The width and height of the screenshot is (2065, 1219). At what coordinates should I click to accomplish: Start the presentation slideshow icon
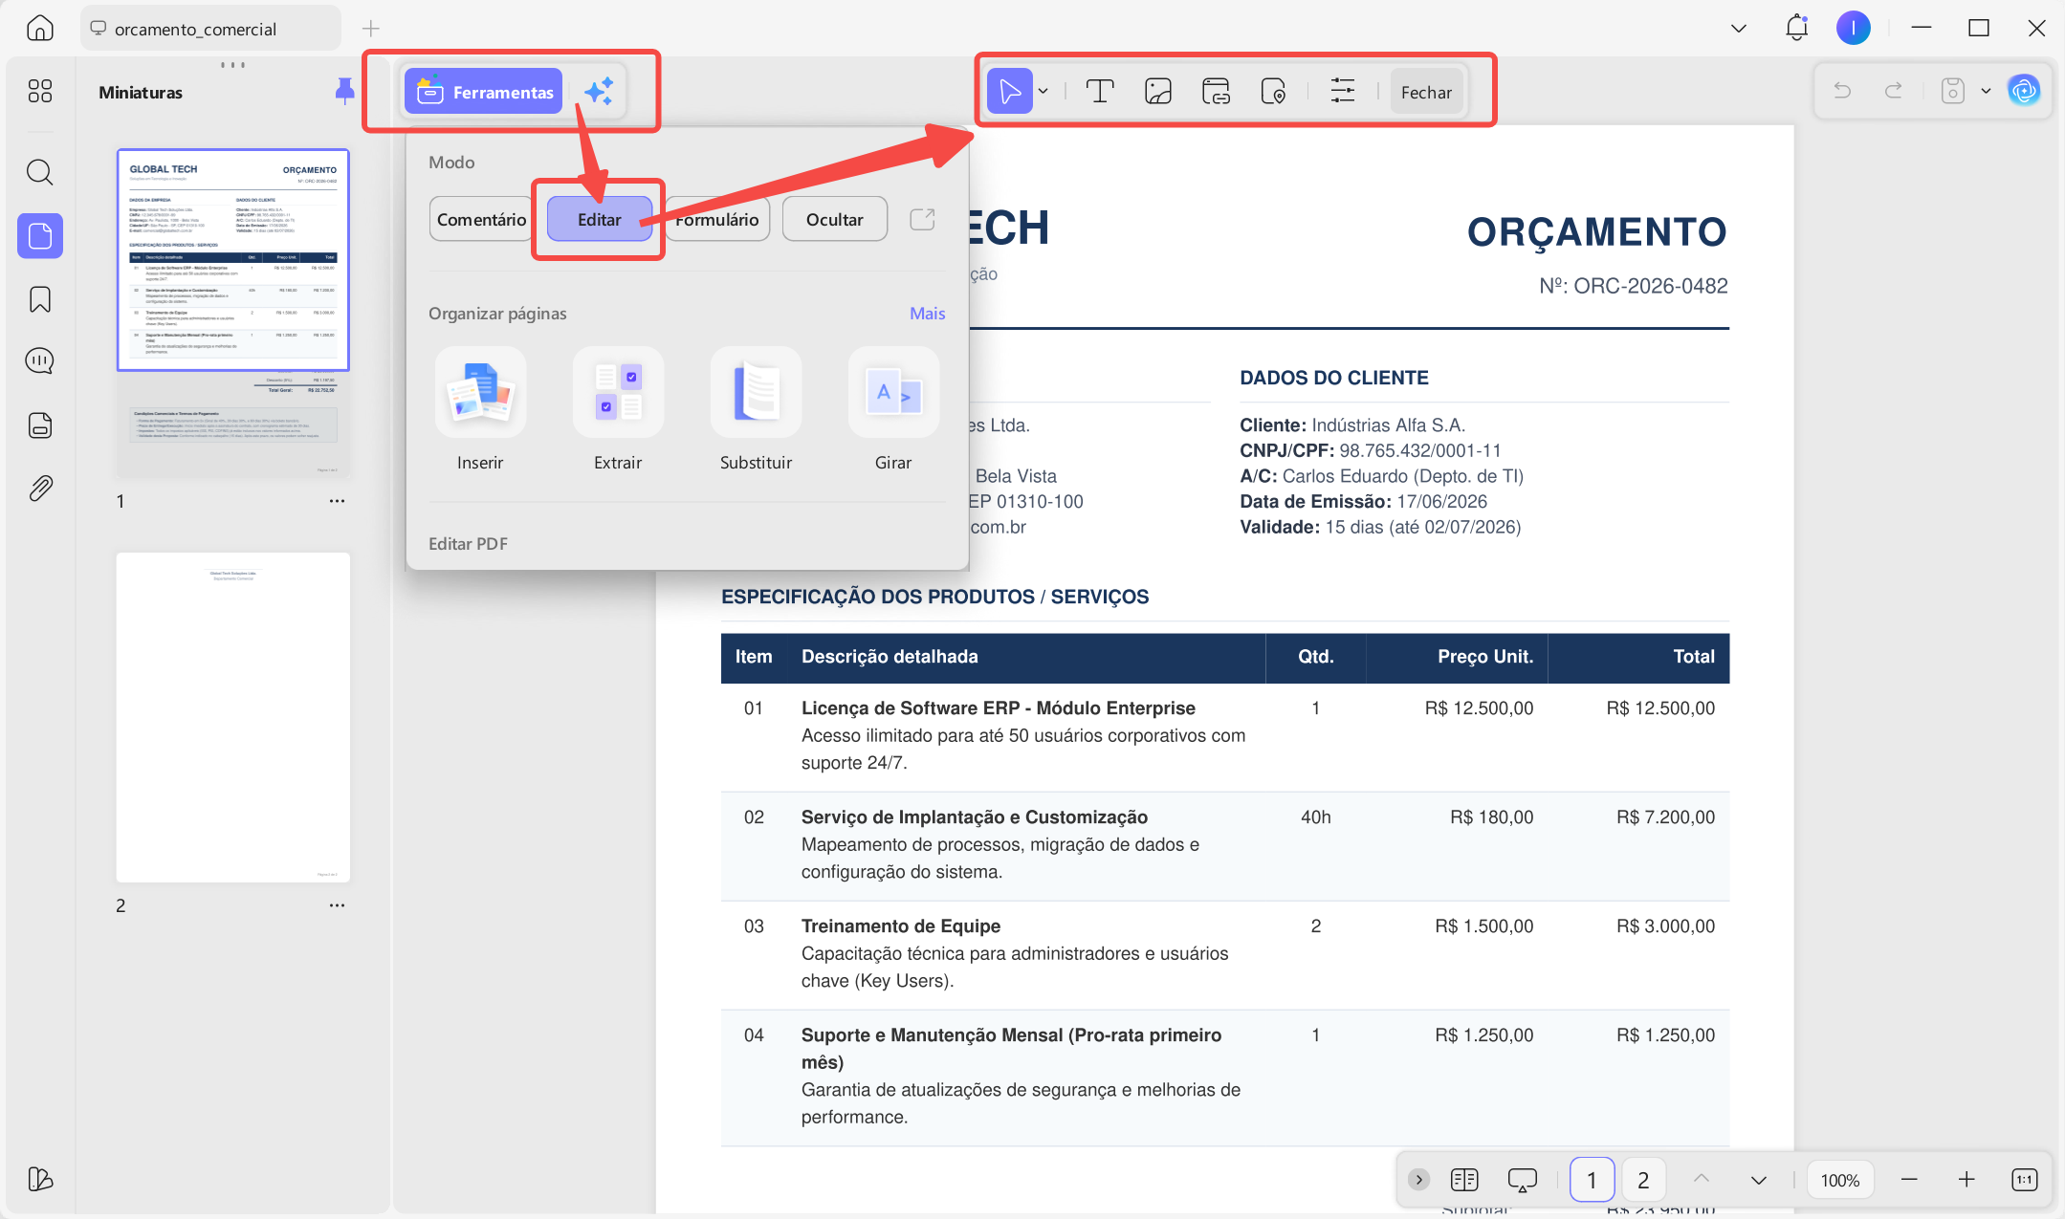[1522, 1180]
